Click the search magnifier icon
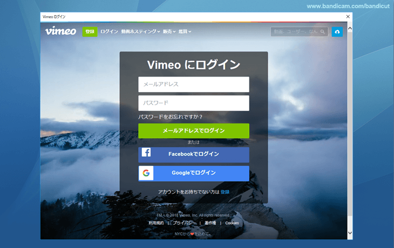 point(323,32)
